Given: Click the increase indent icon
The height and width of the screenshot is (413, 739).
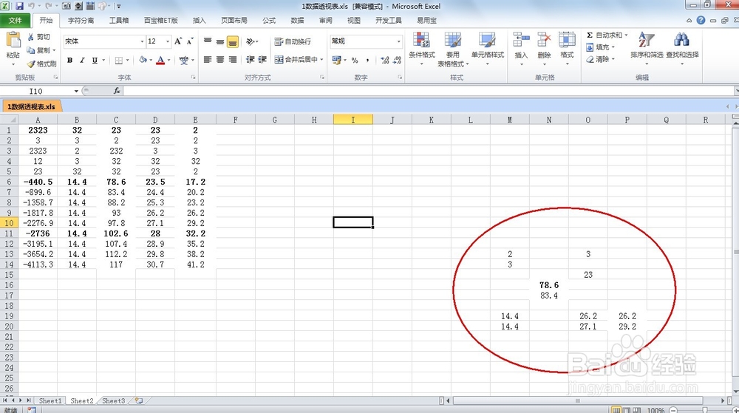Looking at the screenshot, I should point(262,60).
